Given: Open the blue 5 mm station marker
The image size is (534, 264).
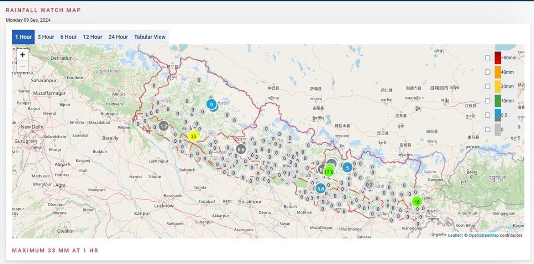Looking at the screenshot, I should (347, 167).
